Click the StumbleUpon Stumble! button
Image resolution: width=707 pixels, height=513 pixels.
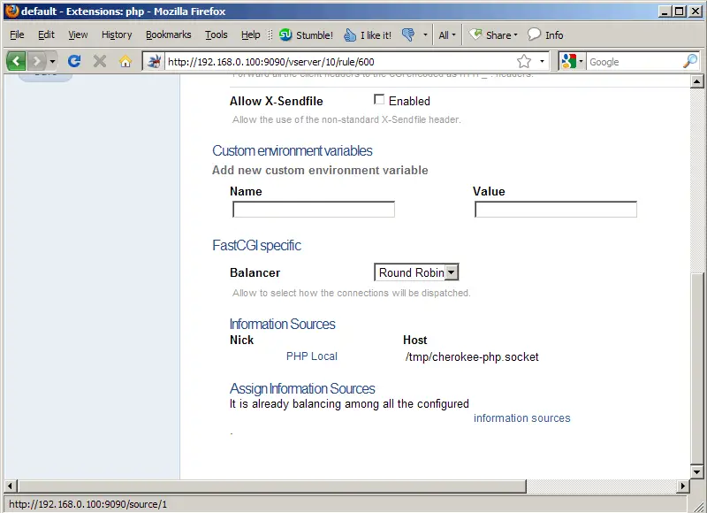coord(306,34)
